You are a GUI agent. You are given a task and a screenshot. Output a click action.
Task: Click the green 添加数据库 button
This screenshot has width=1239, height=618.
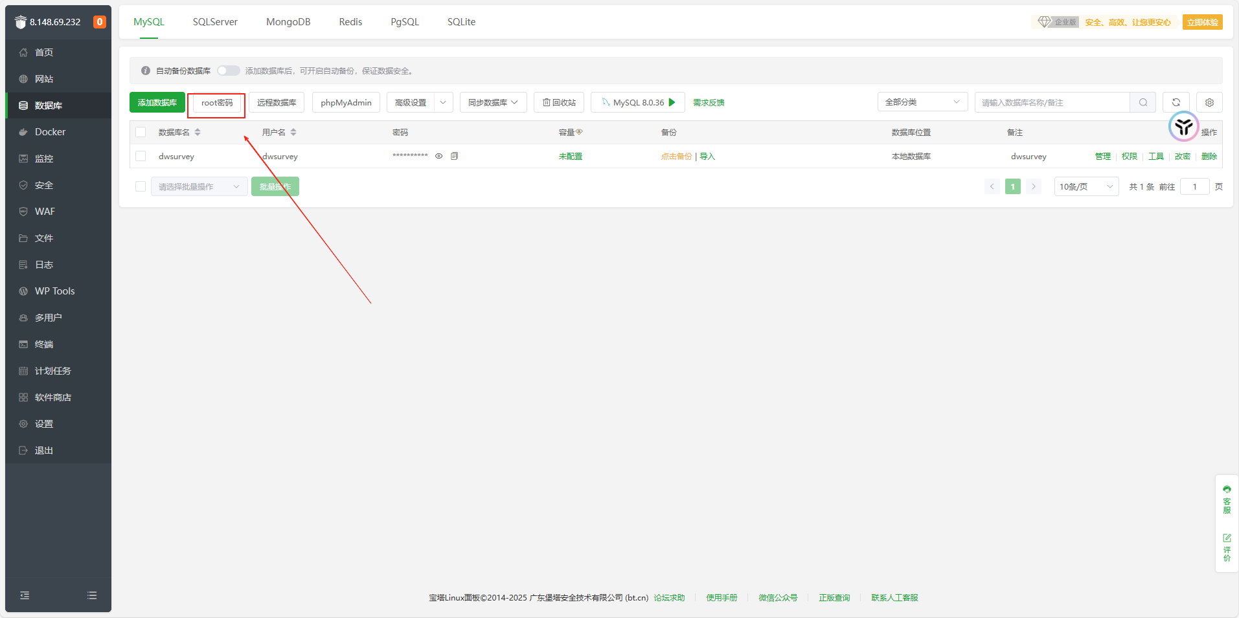[157, 102]
